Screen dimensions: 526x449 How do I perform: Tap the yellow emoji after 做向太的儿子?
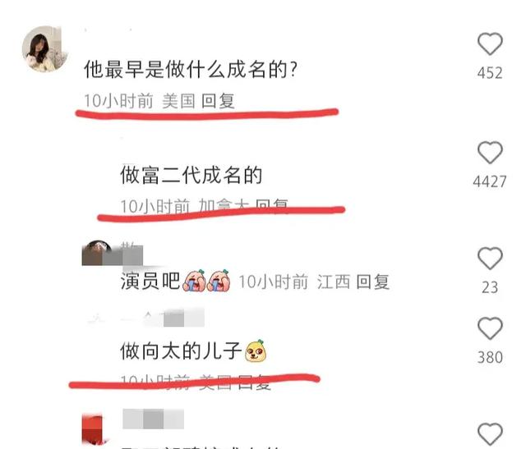click(x=256, y=350)
